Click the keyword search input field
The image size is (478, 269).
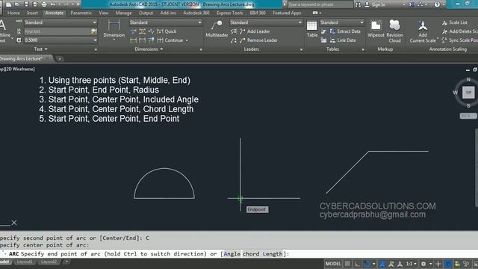(320, 4)
